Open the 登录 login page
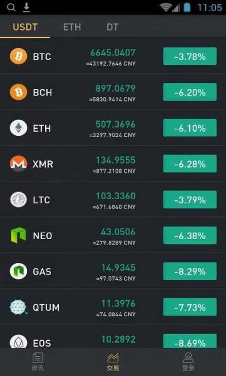Screen dimensions: 226x376 [x=188, y=362]
